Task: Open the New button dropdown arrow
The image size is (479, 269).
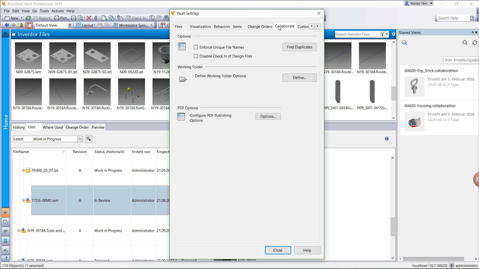Action: pos(22,18)
